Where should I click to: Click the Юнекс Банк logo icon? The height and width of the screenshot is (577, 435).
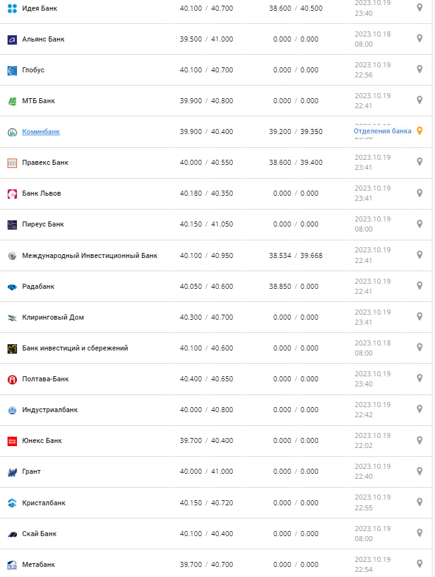coord(12,441)
